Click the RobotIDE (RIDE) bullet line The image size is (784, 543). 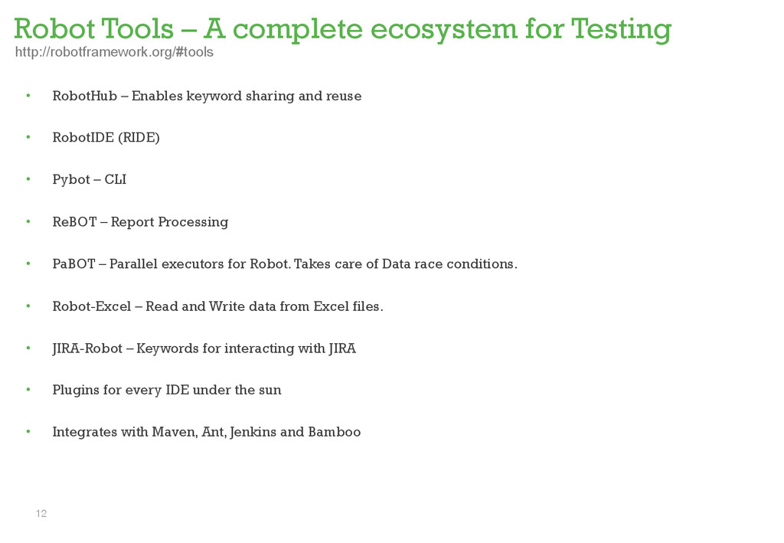[106, 138]
